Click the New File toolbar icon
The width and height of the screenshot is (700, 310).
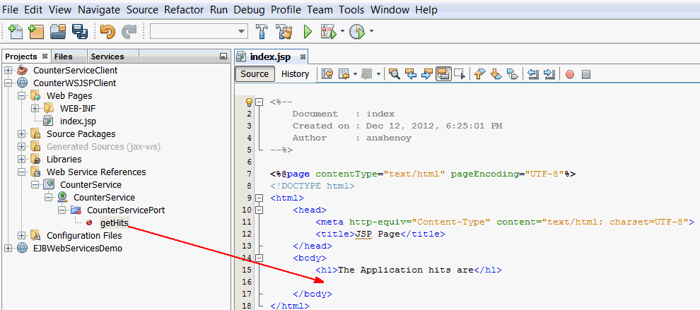click(16, 31)
